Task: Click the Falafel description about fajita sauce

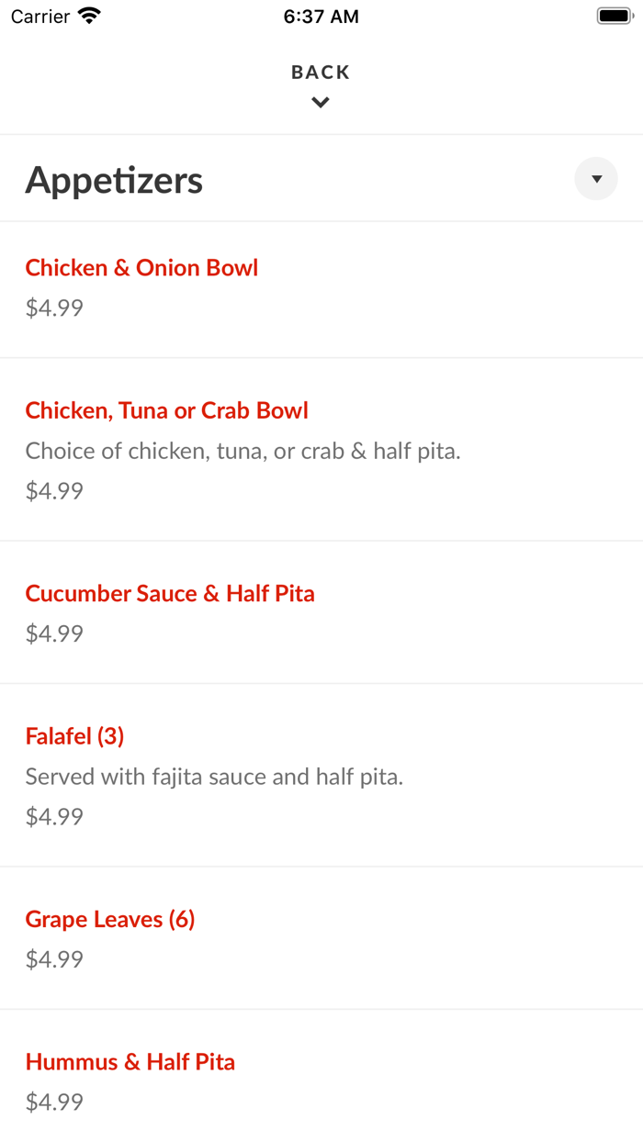Action: pyautogui.click(x=214, y=777)
